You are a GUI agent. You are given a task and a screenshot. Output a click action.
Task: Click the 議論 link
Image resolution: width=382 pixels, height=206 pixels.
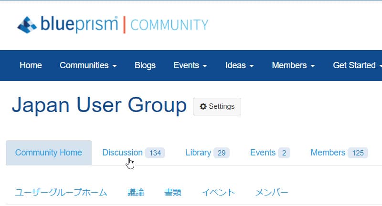[136, 192]
